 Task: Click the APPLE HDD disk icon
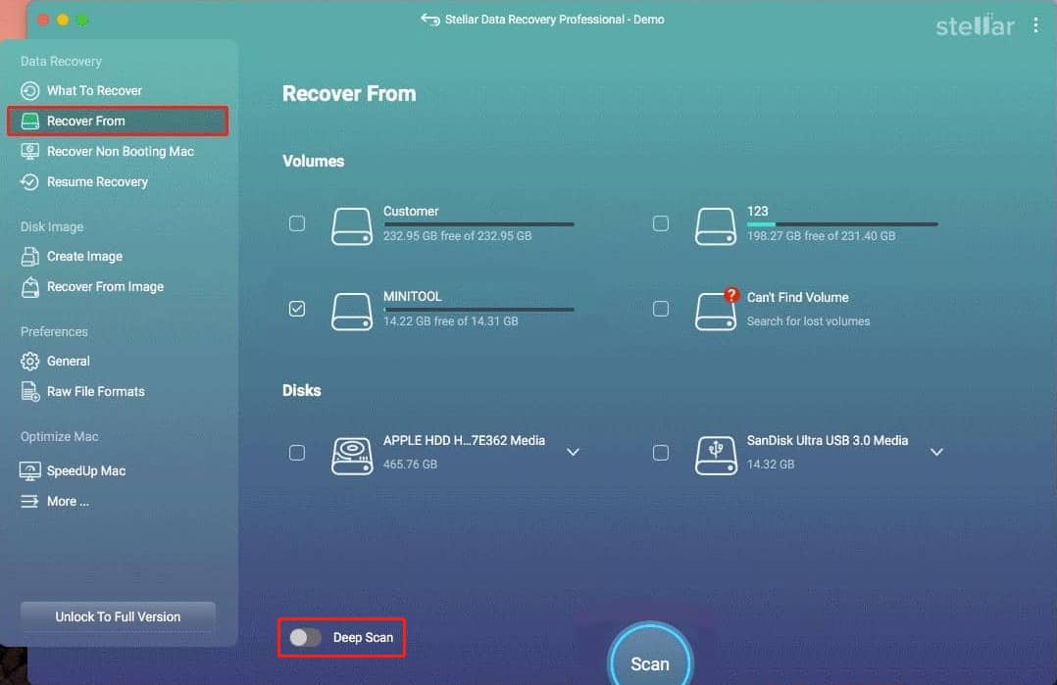coord(352,456)
